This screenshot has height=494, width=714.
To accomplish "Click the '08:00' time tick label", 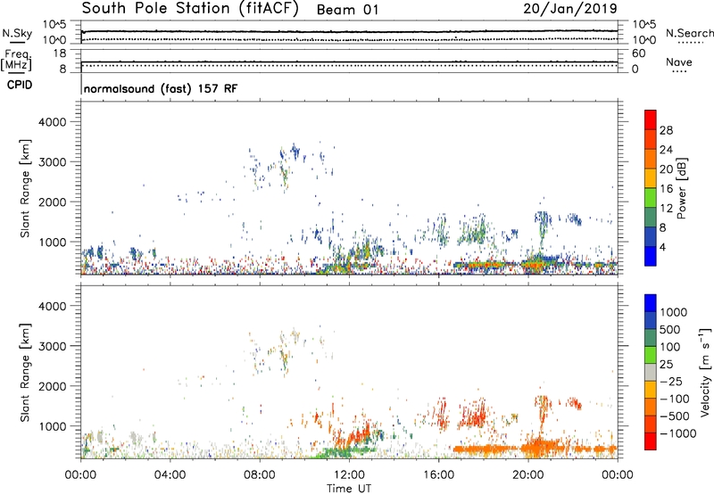I will [x=259, y=475].
